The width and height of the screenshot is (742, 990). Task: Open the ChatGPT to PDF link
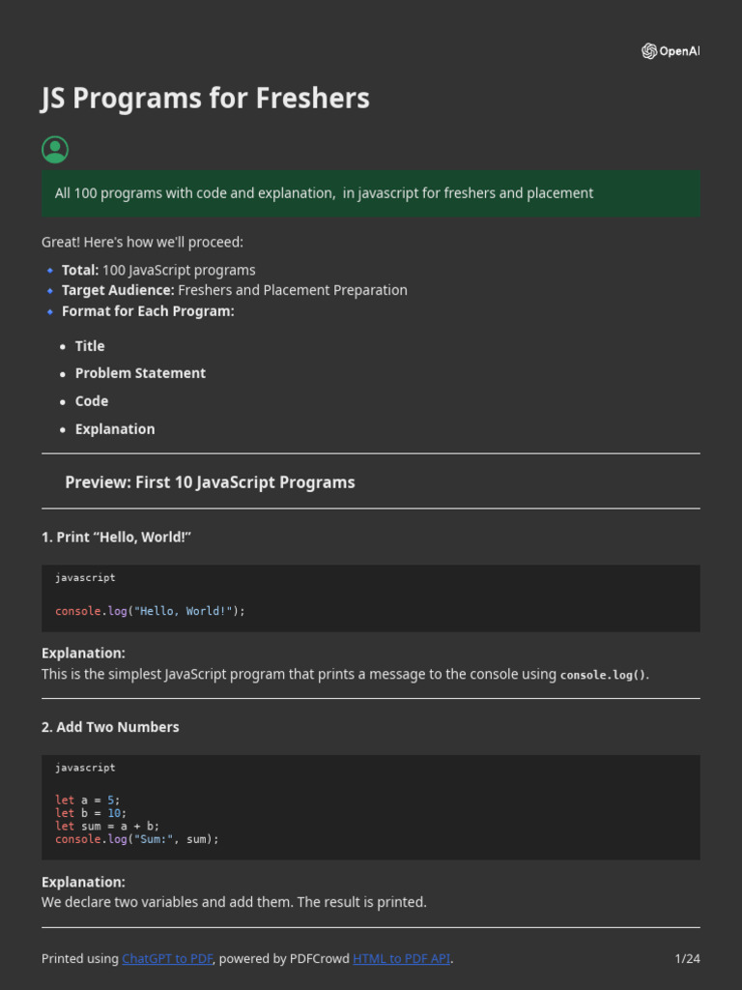(167, 958)
